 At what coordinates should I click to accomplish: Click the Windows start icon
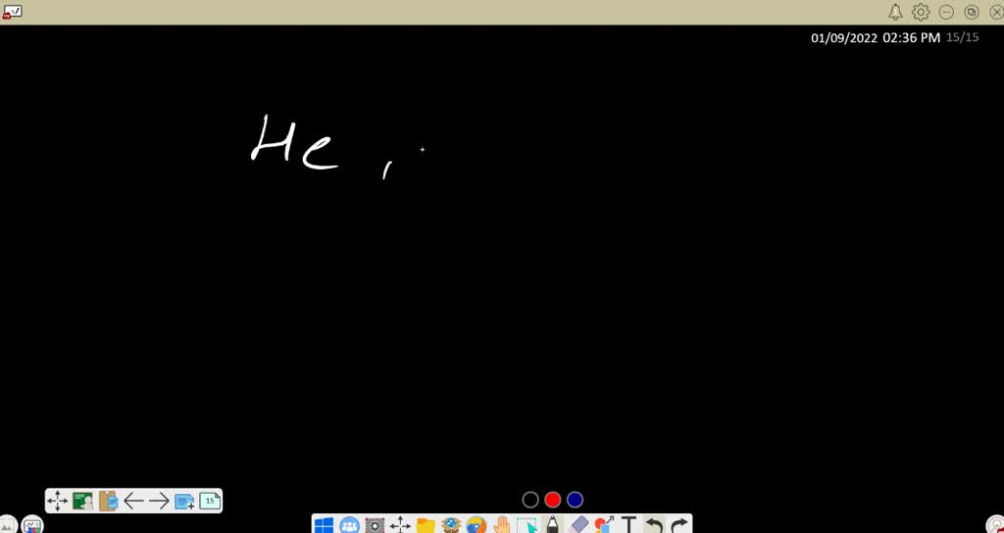[325, 526]
